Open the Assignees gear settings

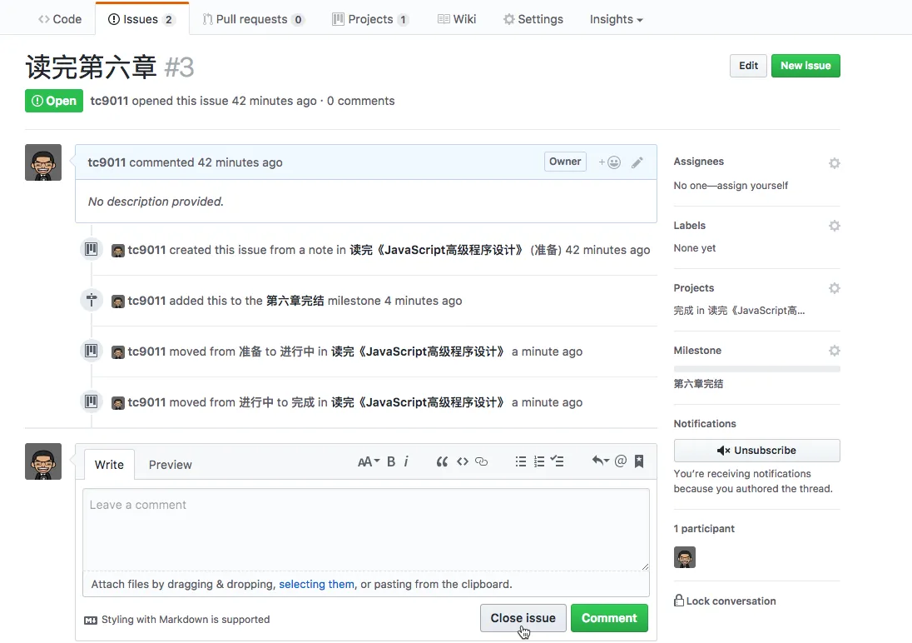(x=834, y=163)
